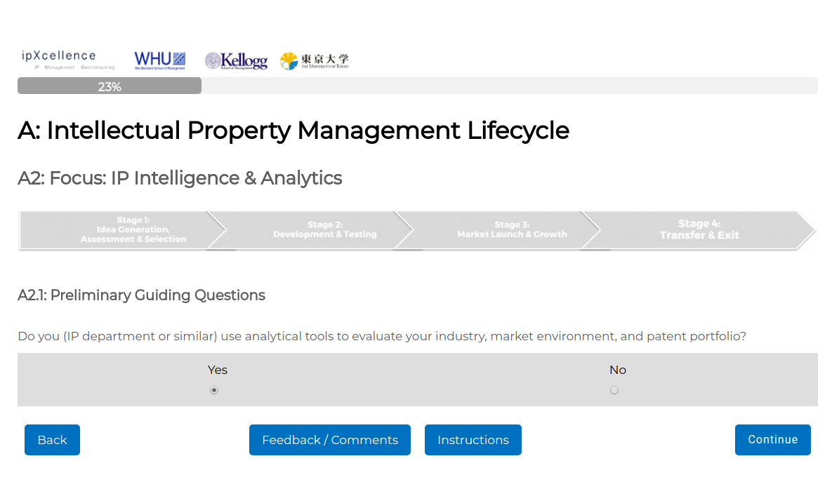The width and height of the screenshot is (839, 482).
Task: Click the analytical tools question text
Action: pyautogui.click(x=382, y=336)
